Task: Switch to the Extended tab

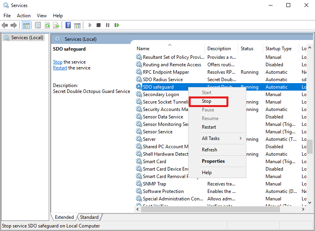Action: (64, 217)
